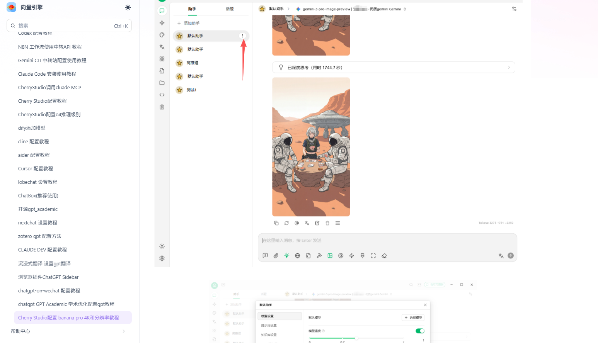Screen dimensions: 598x343
Task: Click the edit-note icon below image
Action: click(317, 223)
